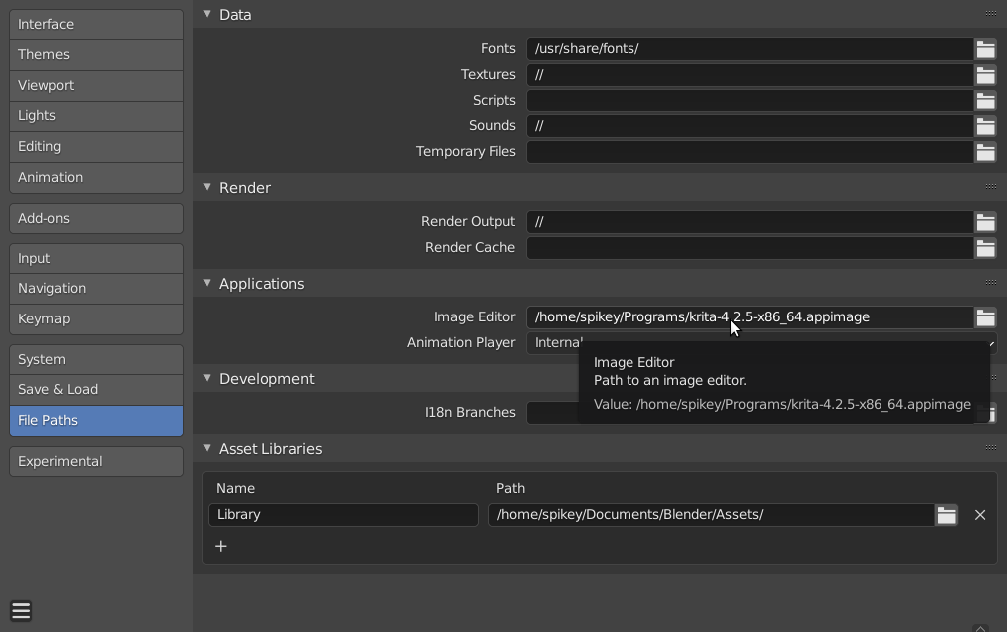
Task: Add a new asset library
Action: click(220, 546)
